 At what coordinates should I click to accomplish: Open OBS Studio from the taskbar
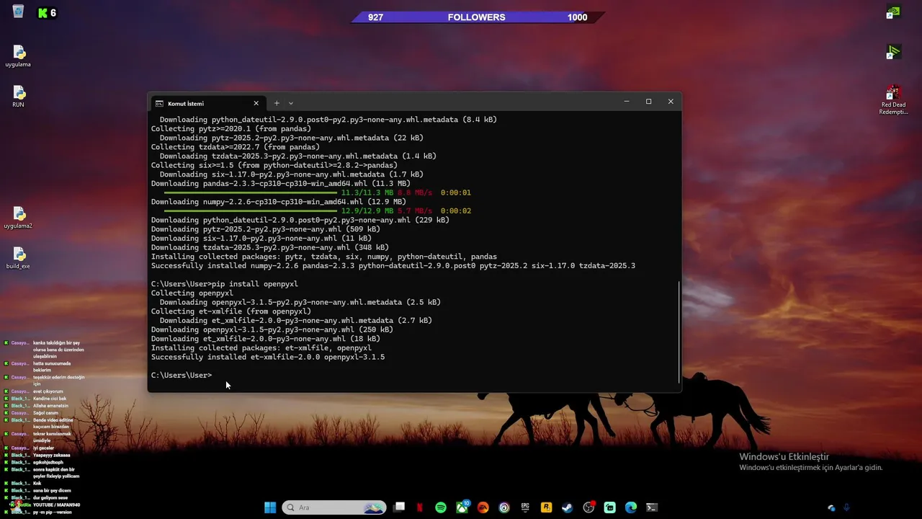588,507
